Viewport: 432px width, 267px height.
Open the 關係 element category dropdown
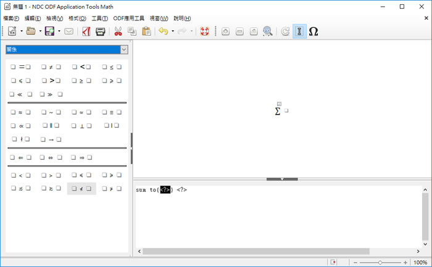coord(124,49)
